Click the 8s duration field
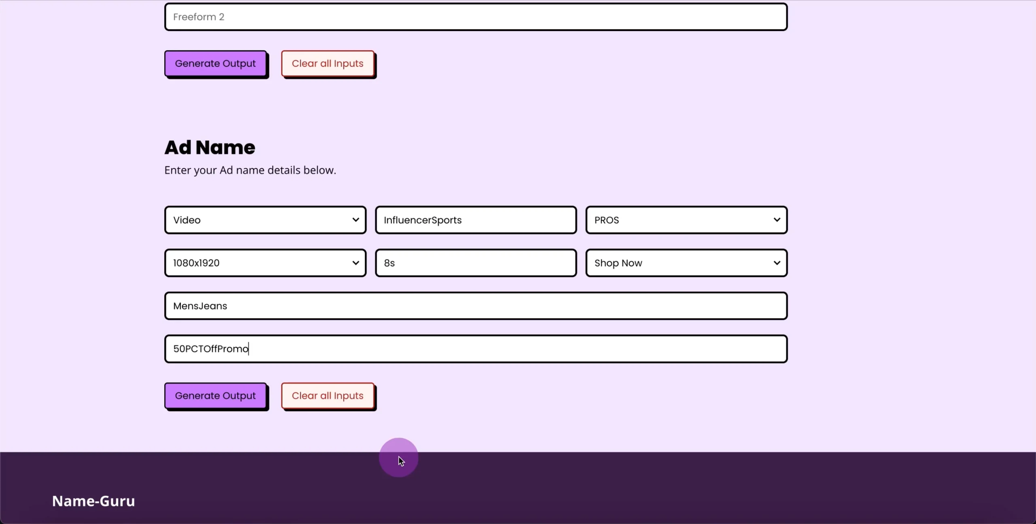1036x524 pixels. (x=476, y=263)
